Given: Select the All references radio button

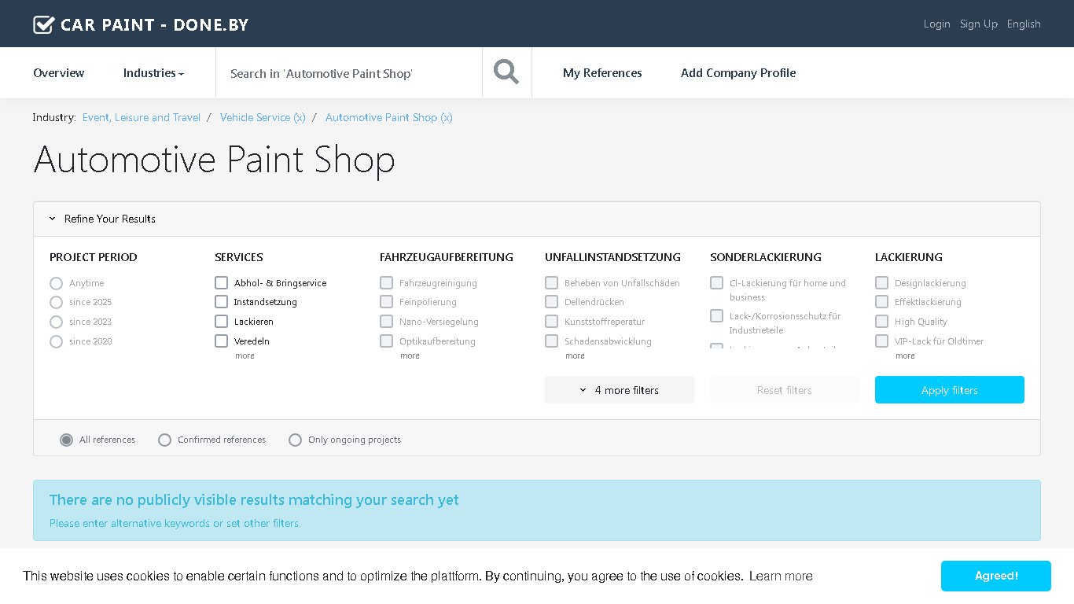Looking at the screenshot, I should pyautogui.click(x=67, y=440).
